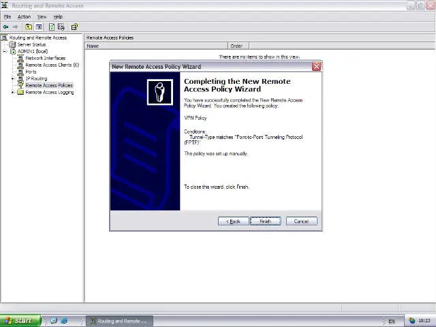Screen dimensions: 436x327
Task: Click the Show Desktop quick launch icon
Action: click(x=54, y=321)
